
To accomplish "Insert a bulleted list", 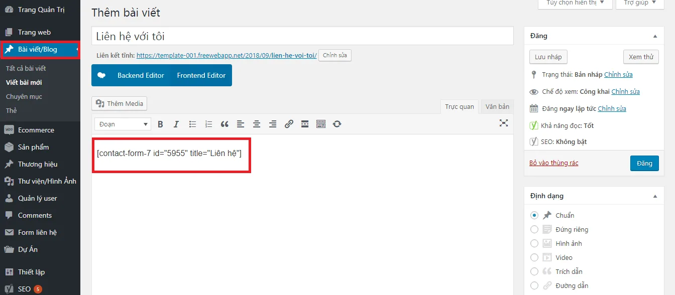I will tap(192, 124).
